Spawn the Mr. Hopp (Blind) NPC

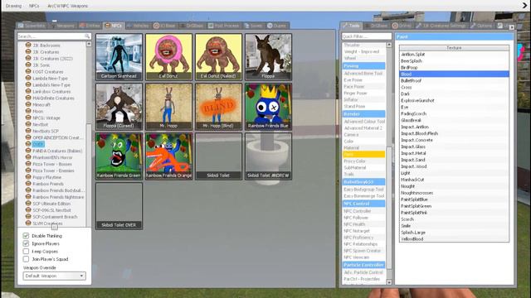click(218, 107)
